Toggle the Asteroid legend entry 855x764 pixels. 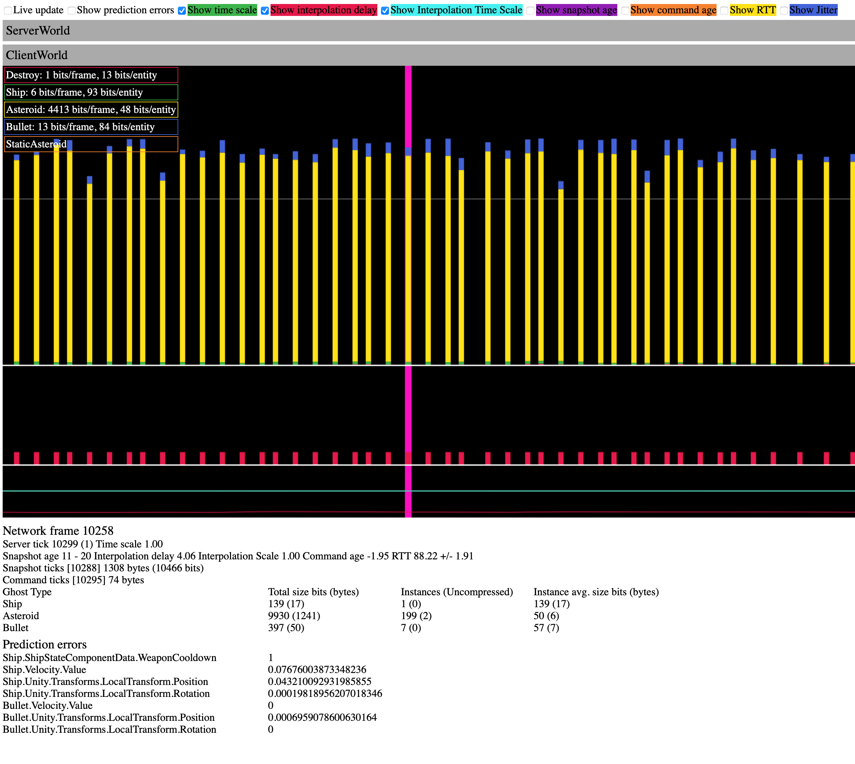tap(90, 110)
